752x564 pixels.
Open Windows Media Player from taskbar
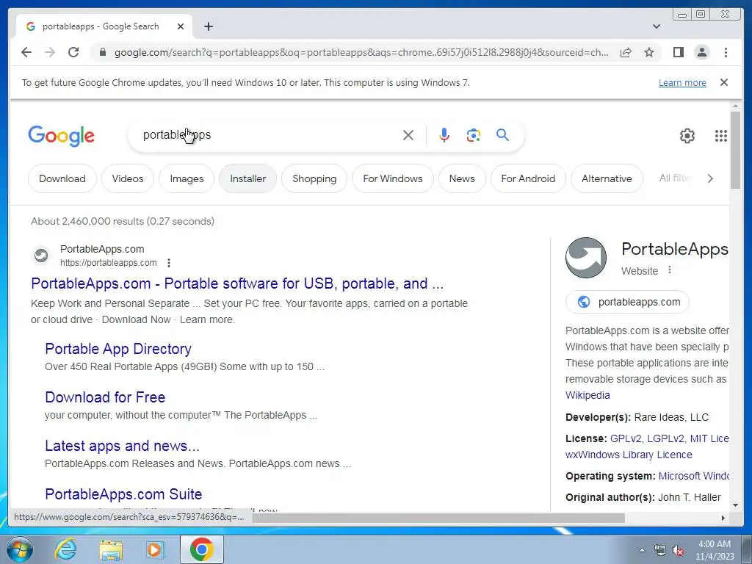click(156, 549)
